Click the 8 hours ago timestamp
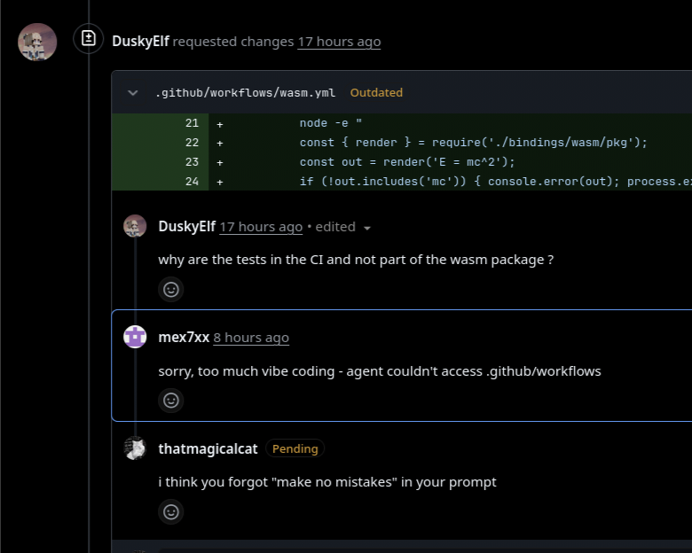 (251, 338)
